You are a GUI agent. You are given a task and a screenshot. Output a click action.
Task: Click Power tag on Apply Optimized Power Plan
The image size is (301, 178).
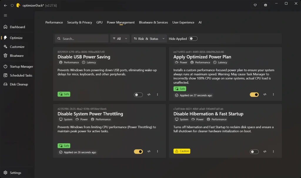coord(181,62)
